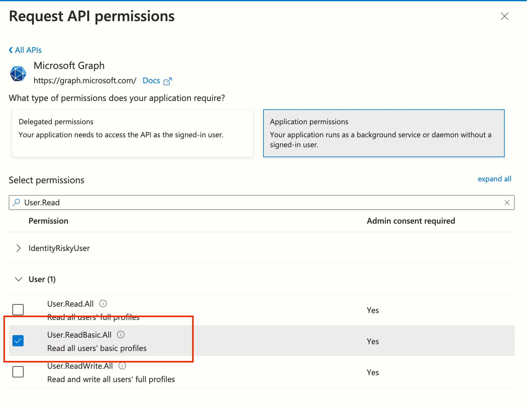Image resolution: width=527 pixels, height=410 pixels.
Task: Open the Microsoft Graph Docs link
Action: 151,80
